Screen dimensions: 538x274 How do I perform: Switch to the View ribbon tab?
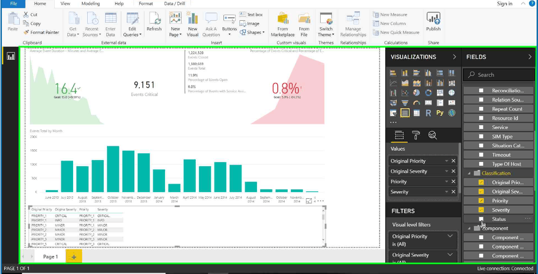[65, 4]
